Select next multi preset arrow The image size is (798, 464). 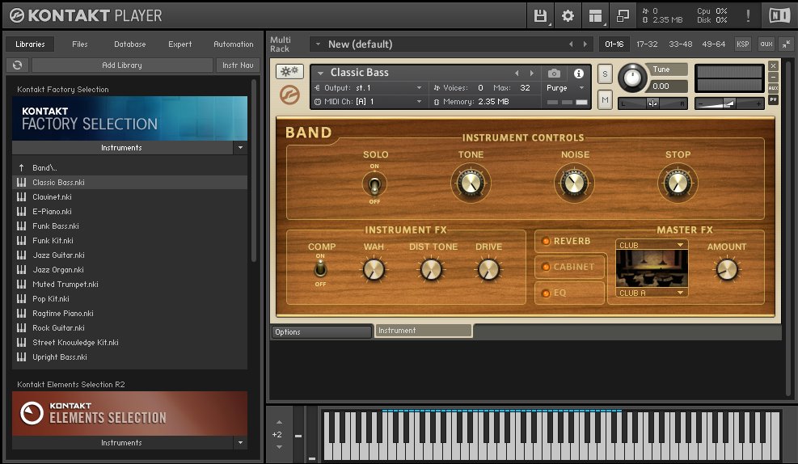(x=585, y=44)
